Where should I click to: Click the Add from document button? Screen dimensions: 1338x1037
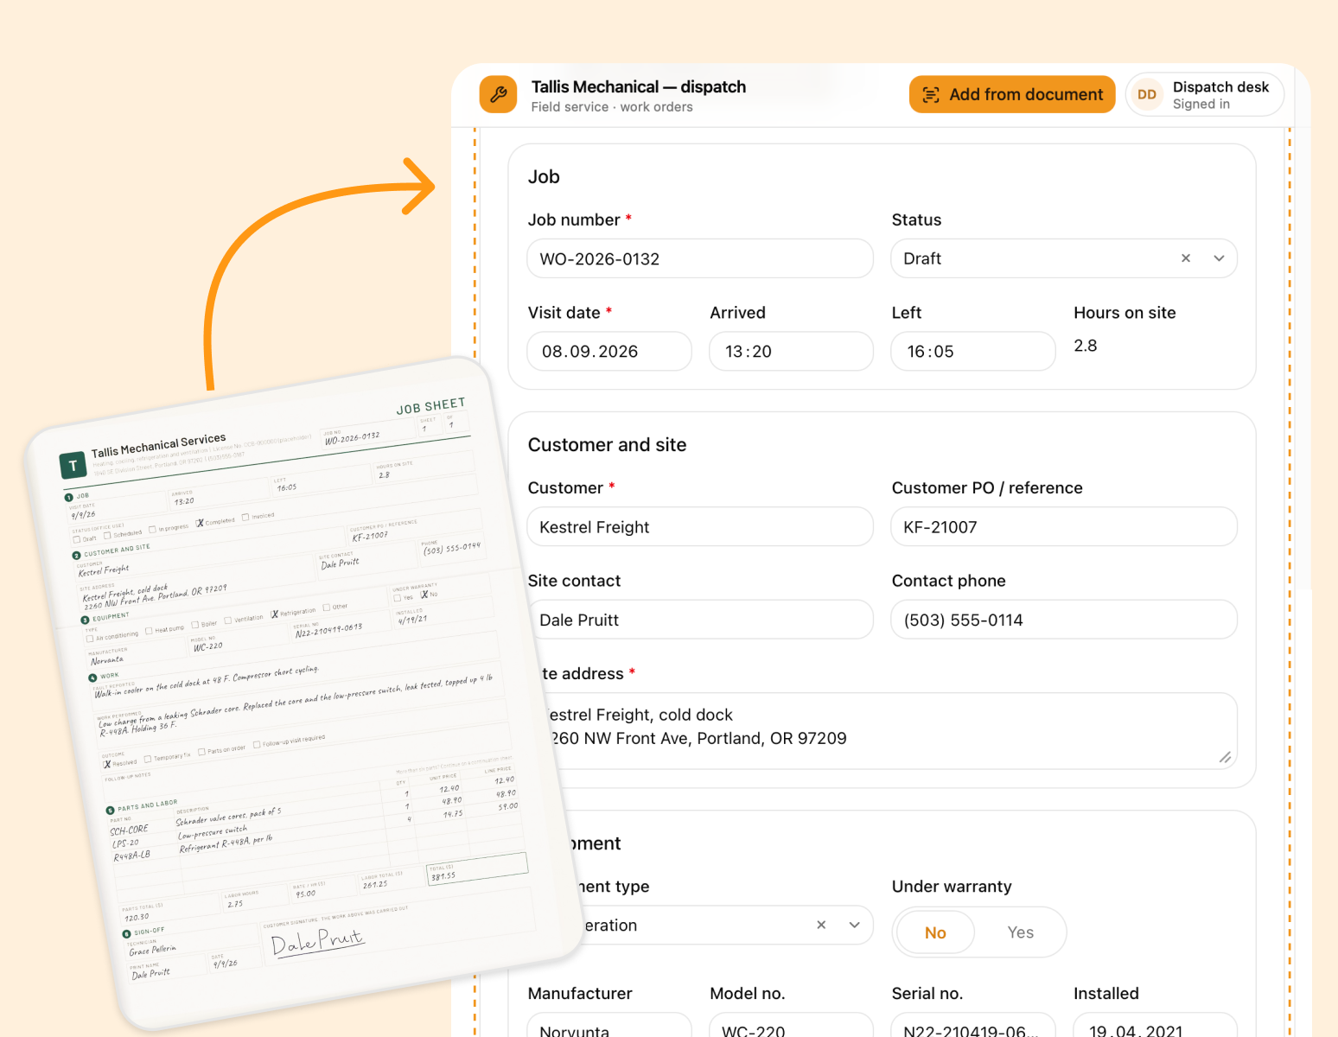(x=1012, y=94)
